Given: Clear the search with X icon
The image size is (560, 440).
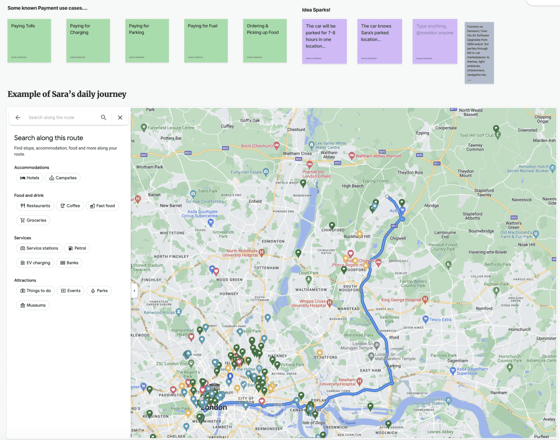Looking at the screenshot, I should (x=120, y=117).
